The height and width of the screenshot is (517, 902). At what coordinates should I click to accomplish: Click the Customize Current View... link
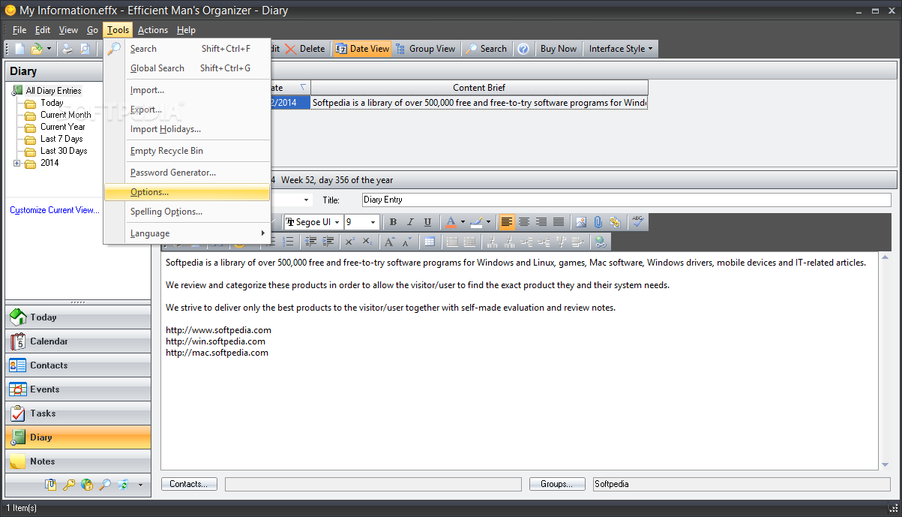55,210
